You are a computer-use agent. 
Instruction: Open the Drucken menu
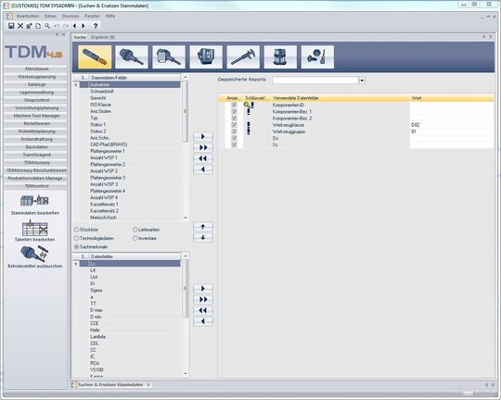71,16
